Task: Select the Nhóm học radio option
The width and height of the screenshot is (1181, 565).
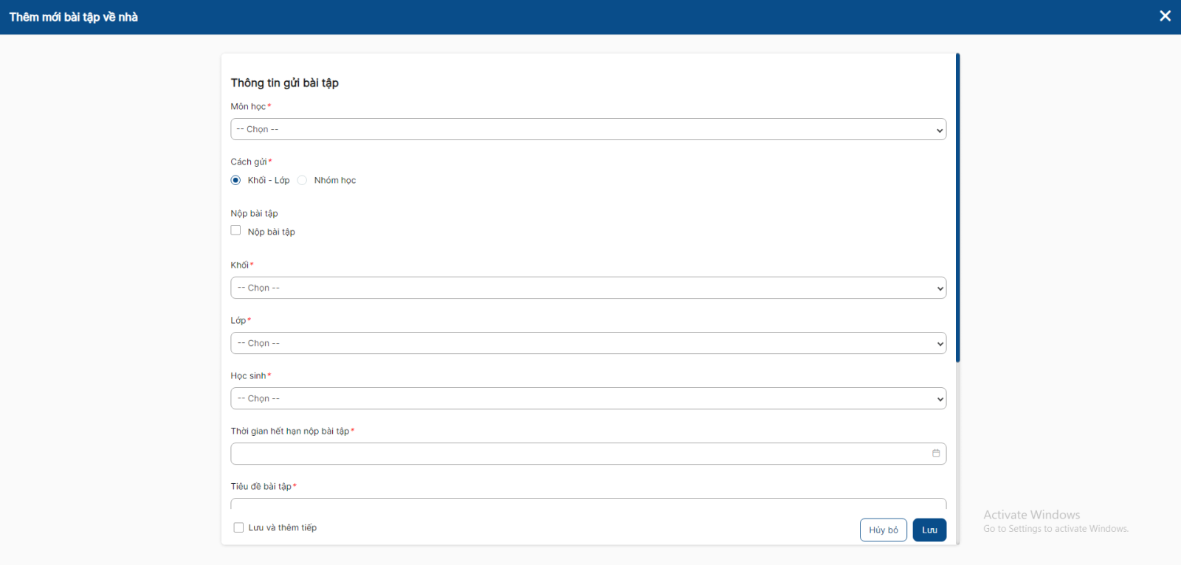Action: click(x=303, y=181)
